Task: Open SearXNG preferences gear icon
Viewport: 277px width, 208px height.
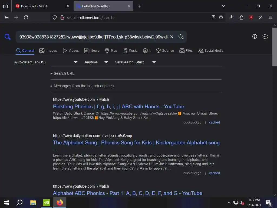Action: pos(265,37)
